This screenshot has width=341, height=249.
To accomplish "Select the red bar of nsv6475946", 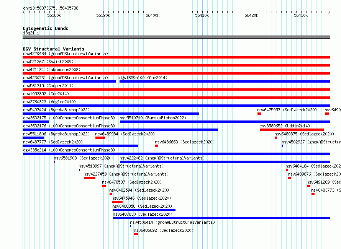I will 117,202.
